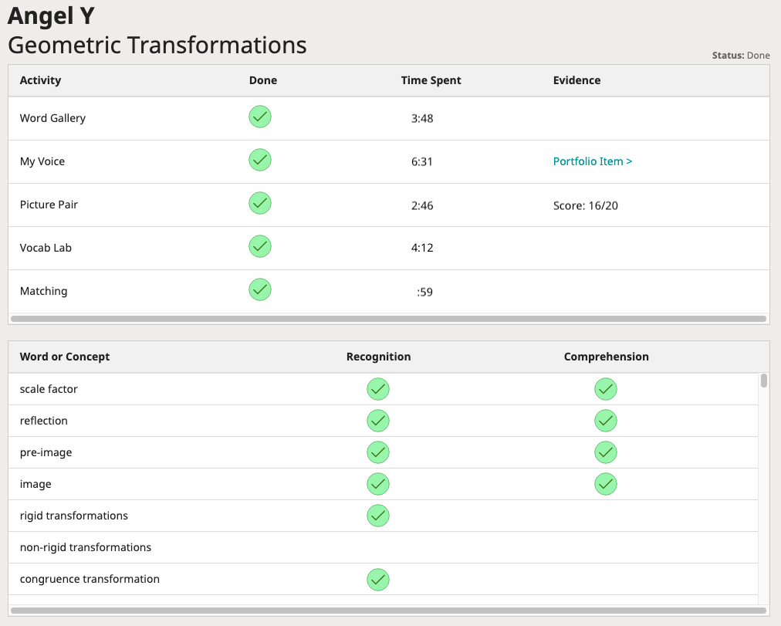Click the Comprehension column header
The image size is (781, 626).
(x=606, y=357)
